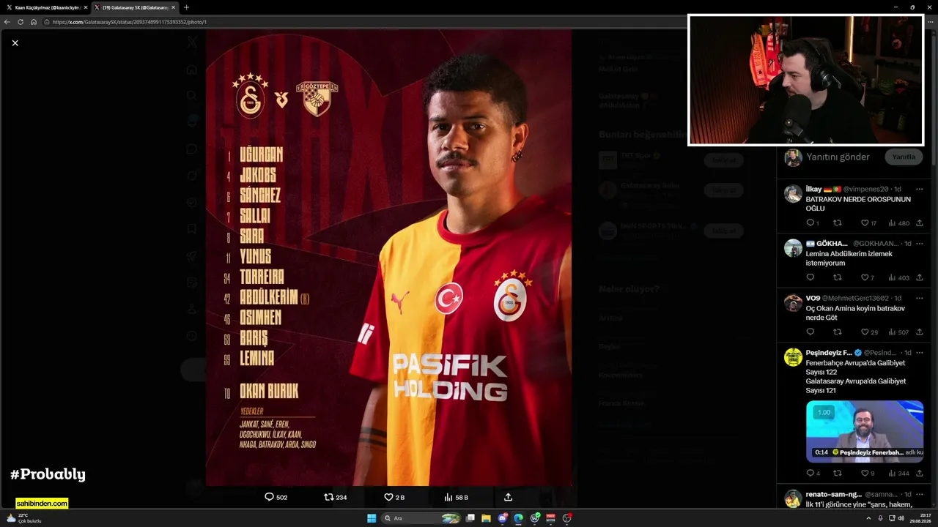Close the Kaan Küçükyılmaz tab
Image resolution: width=938 pixels, height=527 pixels.
pos(86,7)
